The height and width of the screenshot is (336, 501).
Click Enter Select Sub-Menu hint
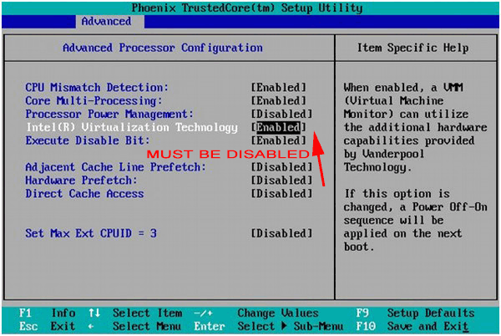click(269, 327)
